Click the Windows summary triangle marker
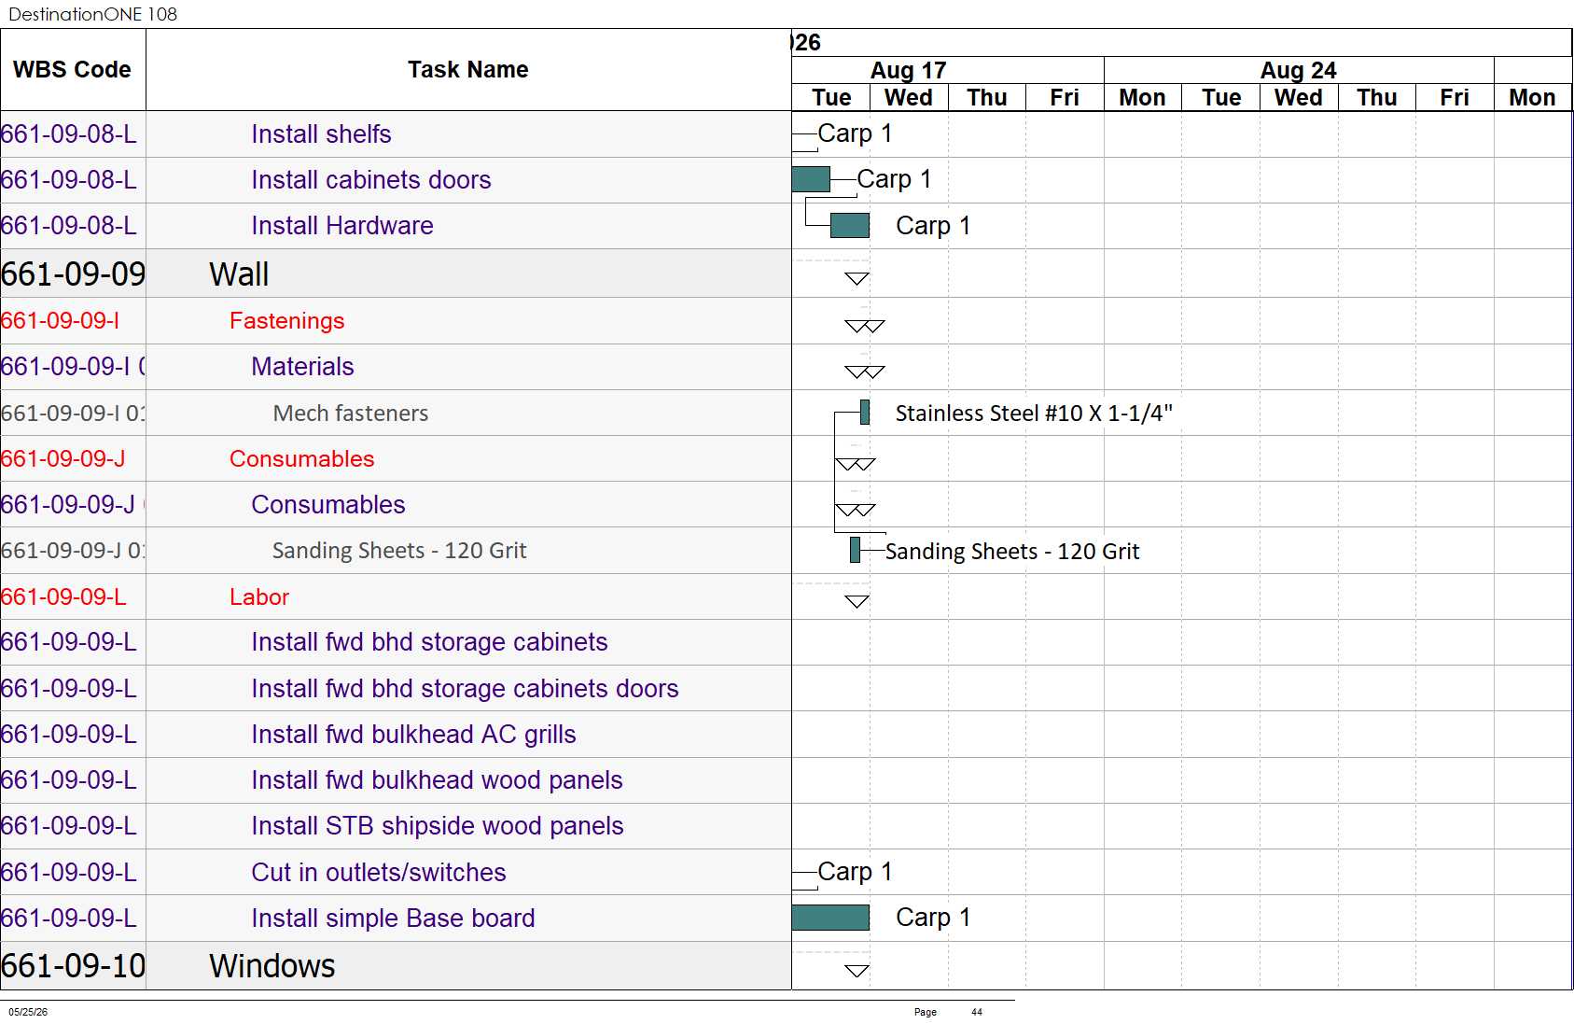The height and width of the screenshot is (1024, 1574). (857, 971)
